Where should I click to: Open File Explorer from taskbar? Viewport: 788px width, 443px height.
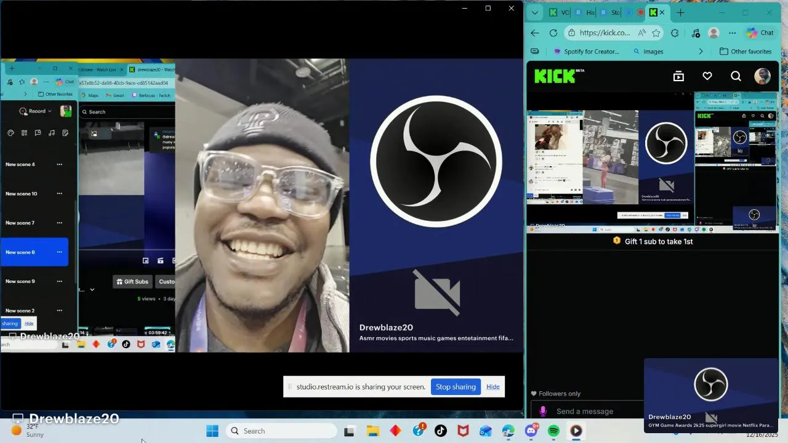point(372,431)
